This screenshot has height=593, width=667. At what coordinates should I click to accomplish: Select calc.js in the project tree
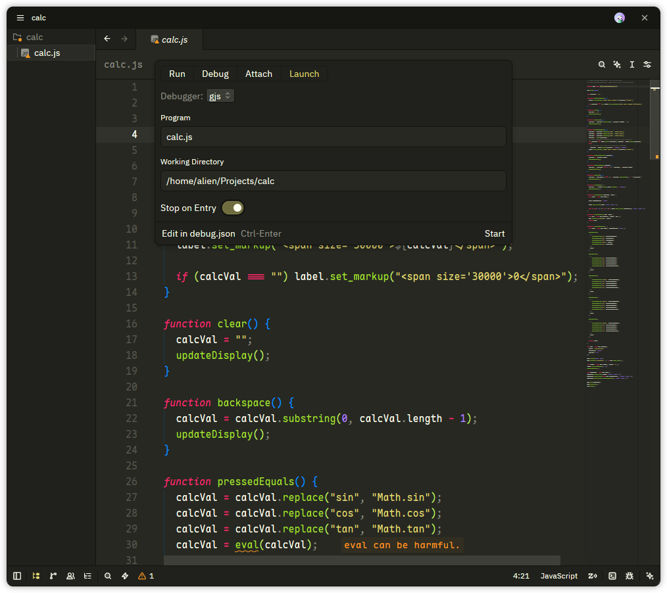51,53
